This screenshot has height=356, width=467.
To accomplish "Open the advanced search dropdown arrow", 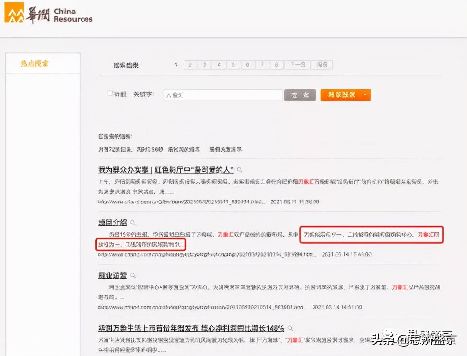I will click(x=365, y=95).
